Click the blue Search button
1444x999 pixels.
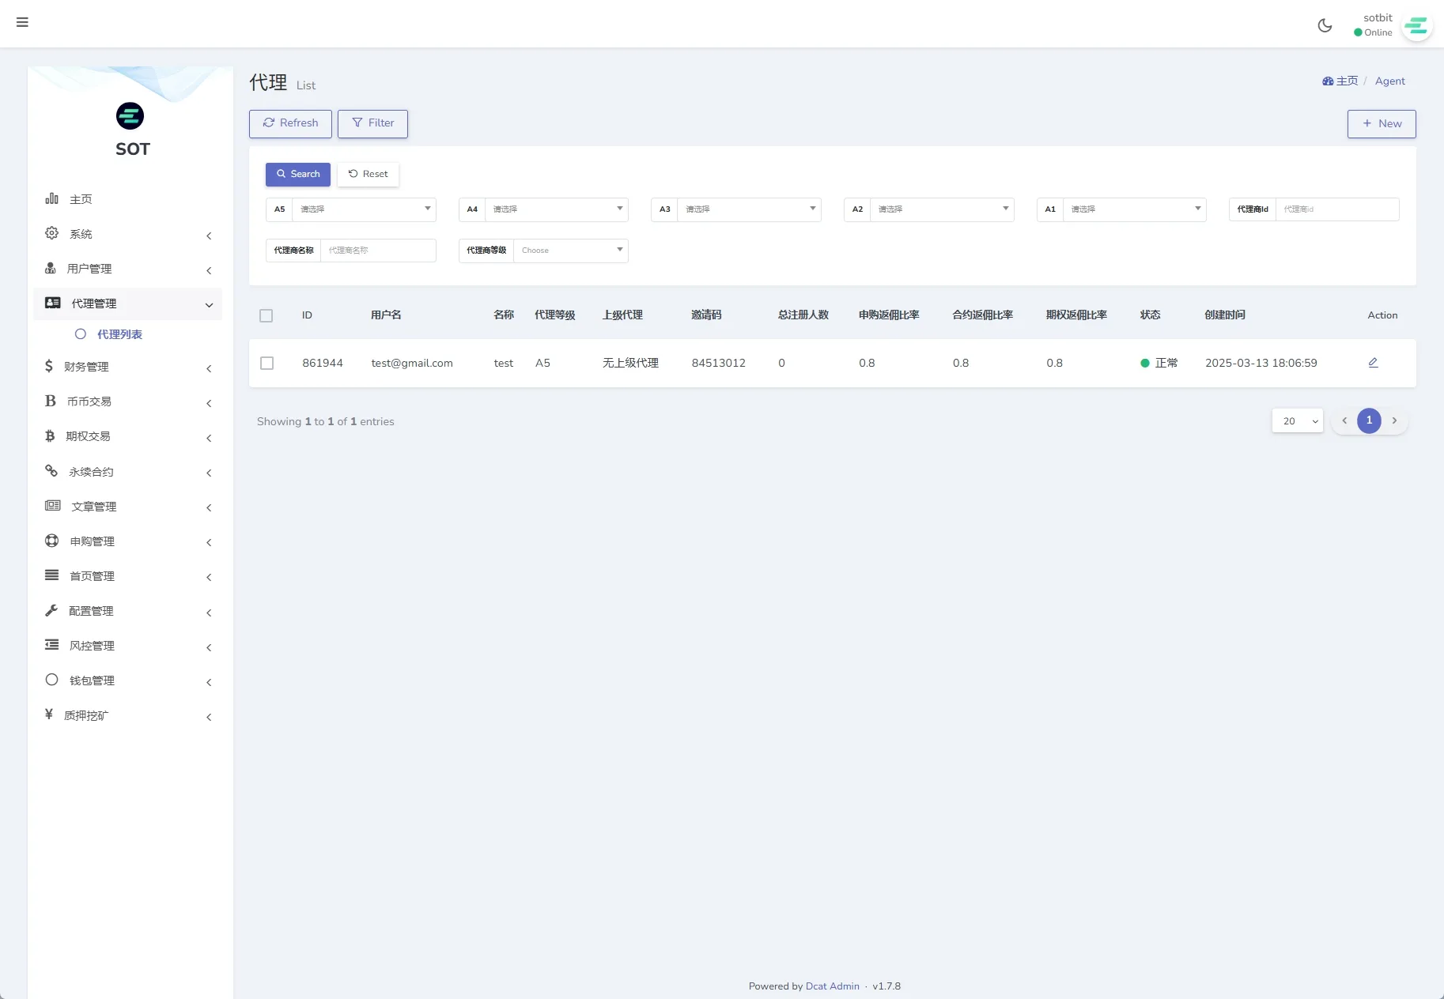click(x=298, y=174)
